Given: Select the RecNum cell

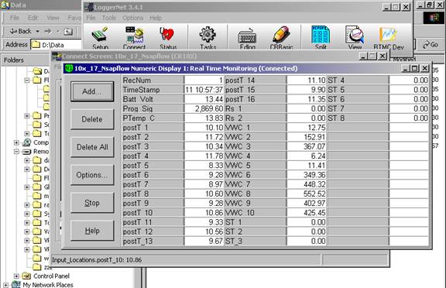Looking at the screenshot, I should pyautogui.click(x=153, y=81).
